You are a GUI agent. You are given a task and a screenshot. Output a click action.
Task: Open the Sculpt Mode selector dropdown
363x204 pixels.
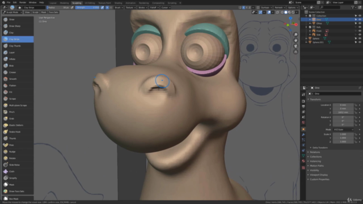(x=12, y=12)
